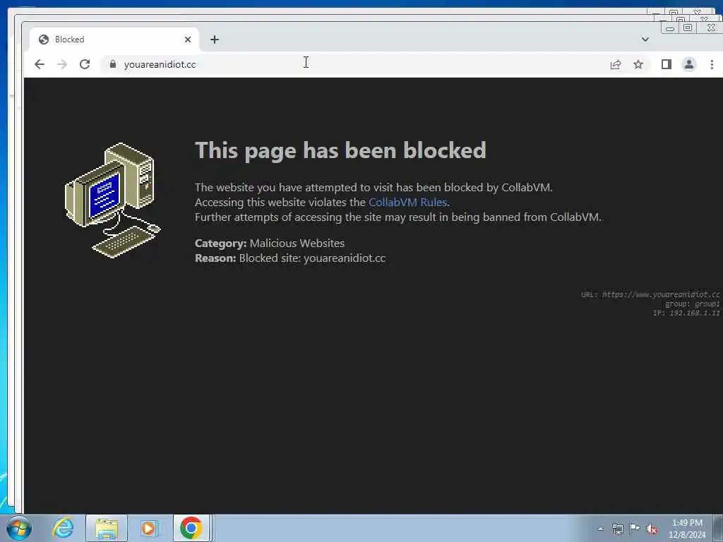723x542 pixels.
Task: Open the CollabVM Rules link
Action: 407,203
